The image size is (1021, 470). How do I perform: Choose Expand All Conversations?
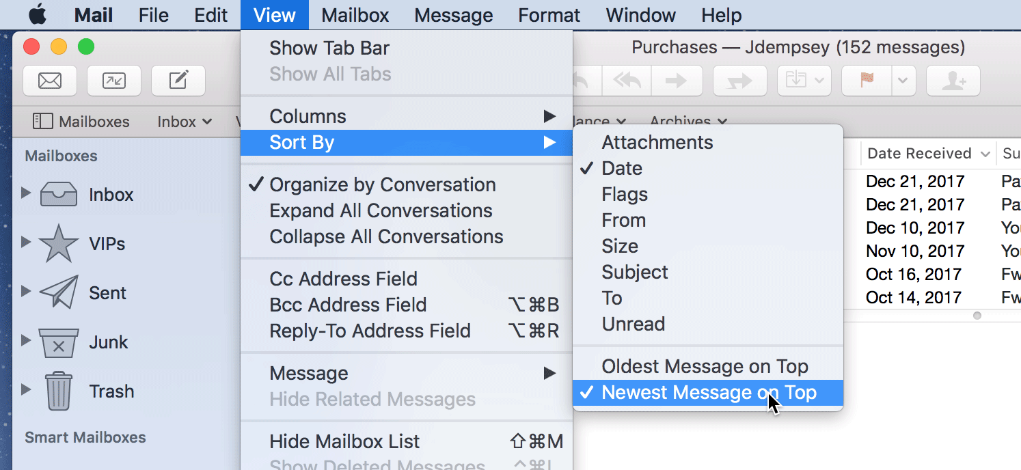(x=407, y=210)
